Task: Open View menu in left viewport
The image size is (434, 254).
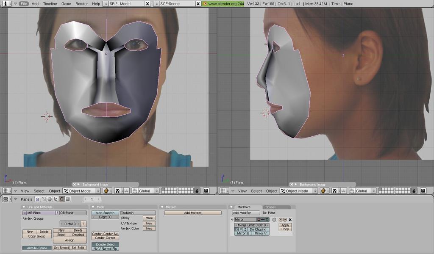Action: [25, 191]
